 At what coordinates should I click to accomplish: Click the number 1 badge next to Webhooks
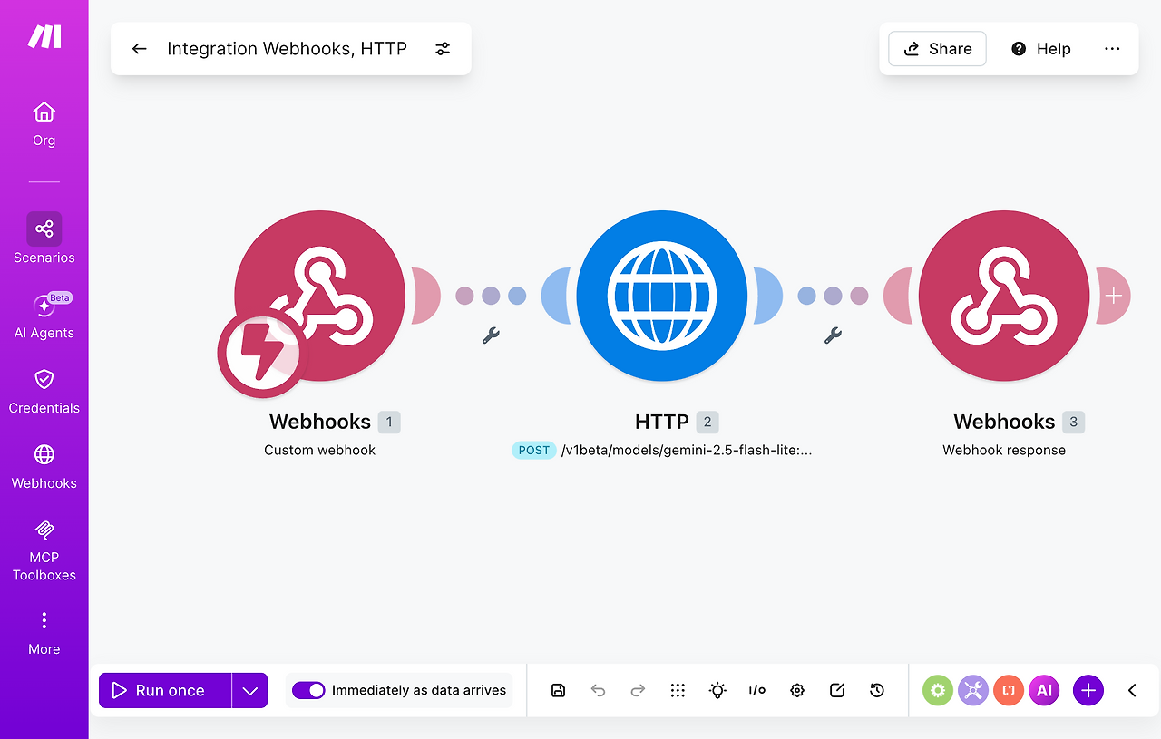(389, 422)
